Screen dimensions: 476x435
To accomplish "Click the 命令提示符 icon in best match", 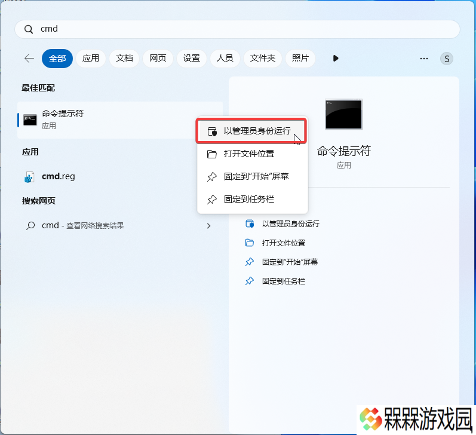I will [x=30, y=120].
